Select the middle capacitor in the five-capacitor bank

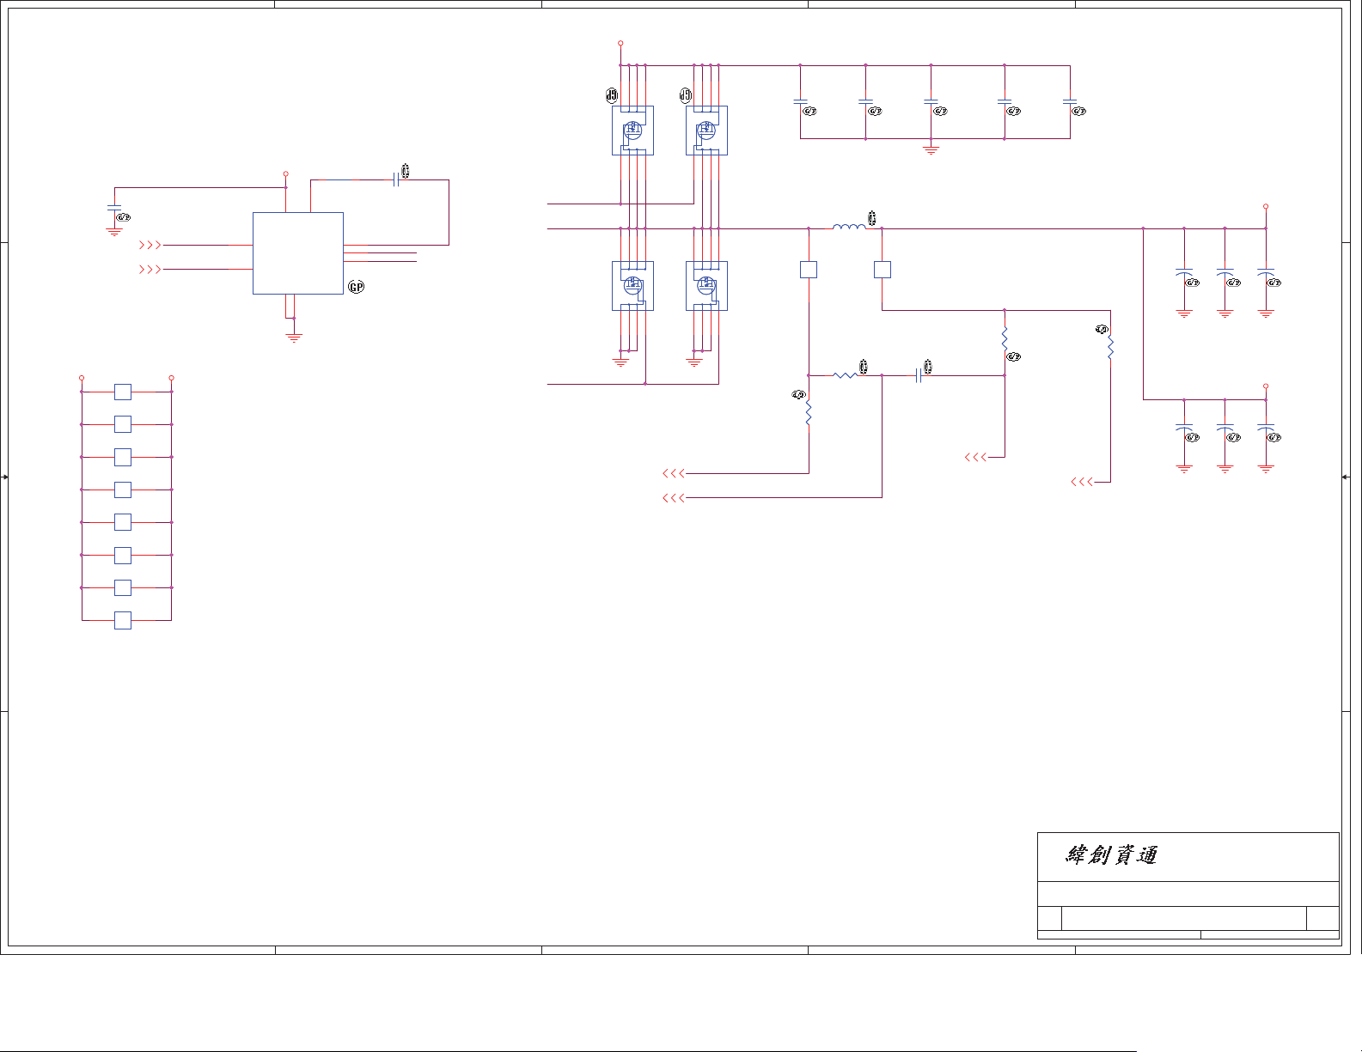pyautogui.click(x=931, y=101)
